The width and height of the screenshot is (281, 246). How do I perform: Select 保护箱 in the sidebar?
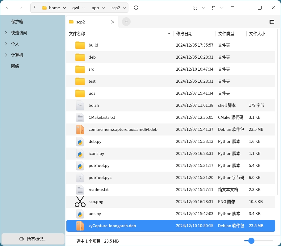pyautogui.click(x=17, y=22)
